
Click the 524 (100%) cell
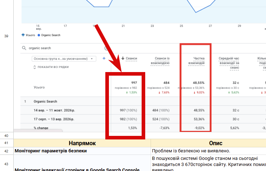[x=161, y=119]
